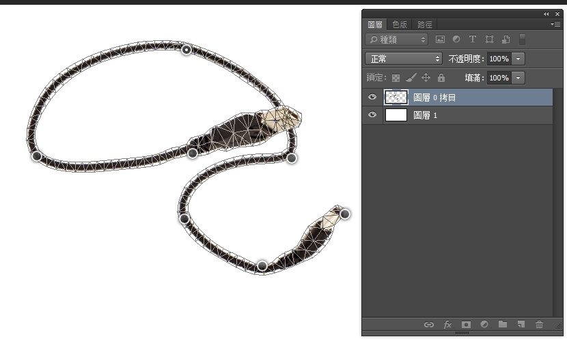Switch to the 色版 tab
This screenshot has height=341, width=567.
coord(400,24)
